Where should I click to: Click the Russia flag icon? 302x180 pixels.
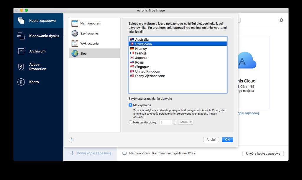coord(132,62)
